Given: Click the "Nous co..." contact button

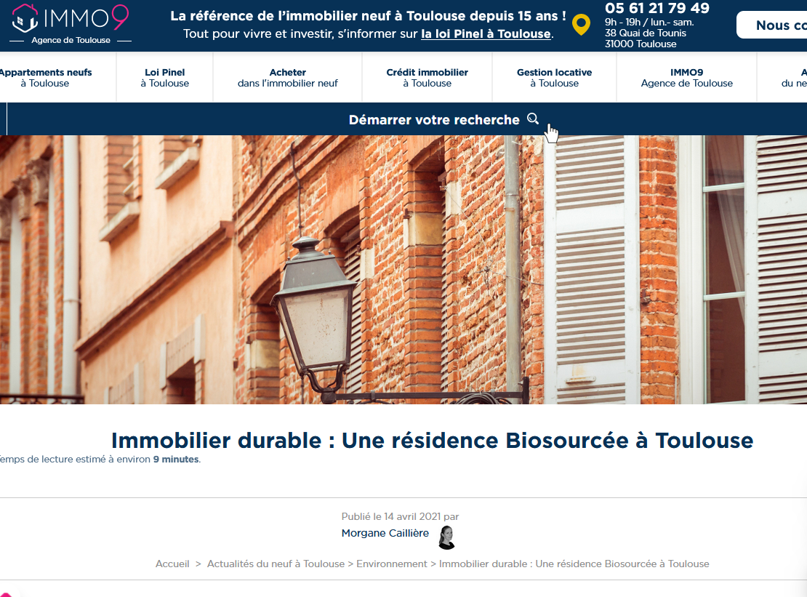Looking at the screenshot, I should [x=772, y=25].
